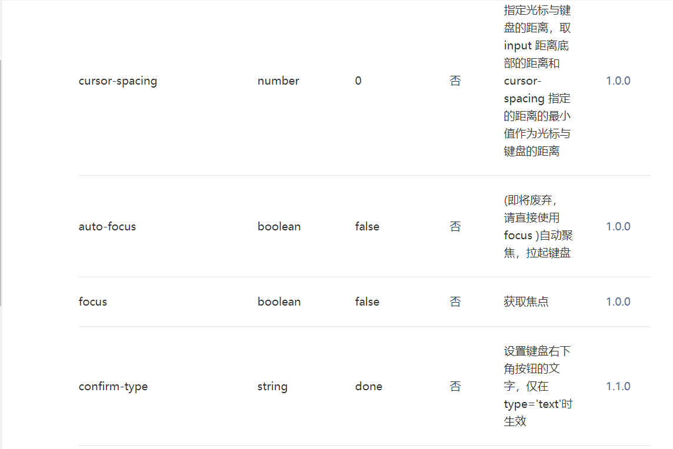Click false default in the focus row

(x=367, y=301)
